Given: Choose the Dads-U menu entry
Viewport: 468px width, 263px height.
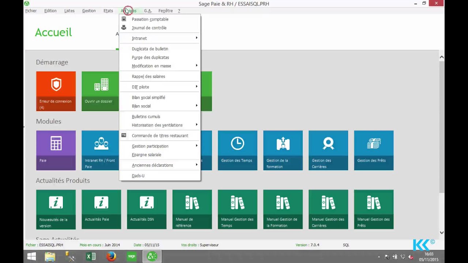Looking at the screenshot, I should coord(160,176).
